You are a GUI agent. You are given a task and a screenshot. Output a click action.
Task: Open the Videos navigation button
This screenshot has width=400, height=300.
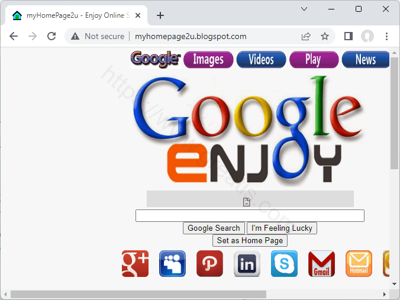pyautogui.click(x=261, y=59)
